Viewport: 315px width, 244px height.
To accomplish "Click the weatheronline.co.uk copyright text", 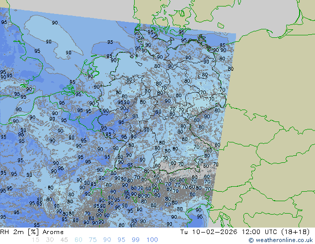I will tap(281, 240).
